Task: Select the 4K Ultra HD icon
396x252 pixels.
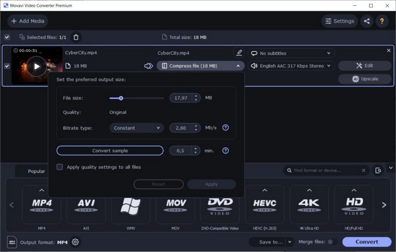Action: coord(309,205)
